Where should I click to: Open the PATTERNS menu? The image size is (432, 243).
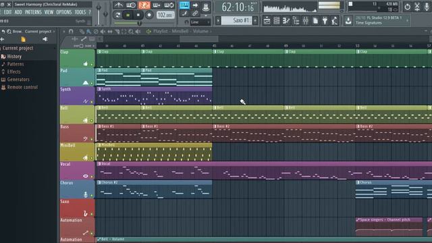[x=33, y=12]
